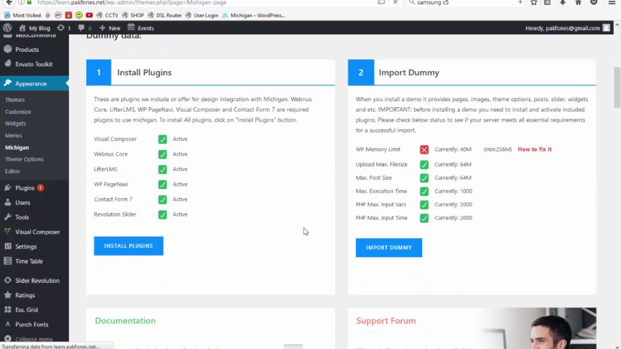Open Theme Options submenu
This screenshot has height=349, width=621.
[x=24, y=159]
